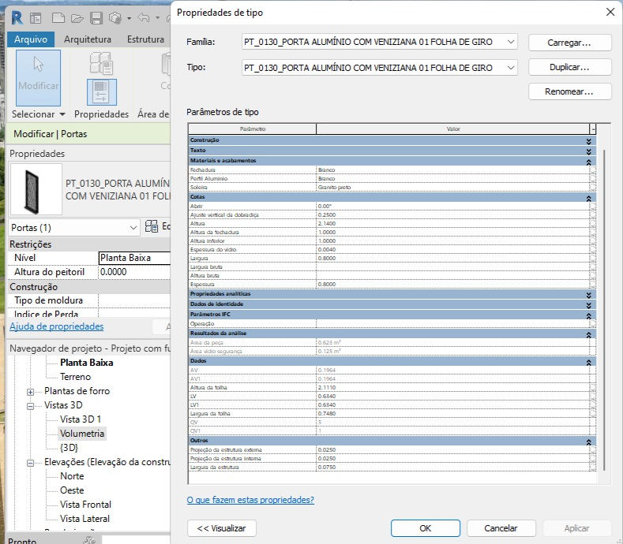Select Volumetria 3D view in browser
This screenshot has height=544, width=623.
point(82,434)
